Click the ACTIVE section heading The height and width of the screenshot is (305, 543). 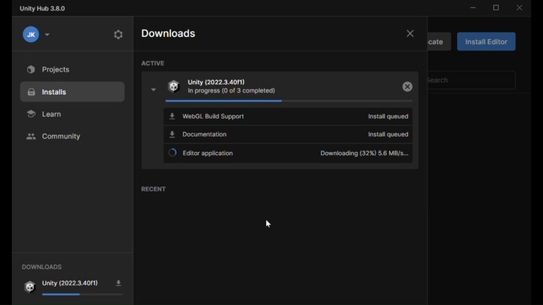click(152, 63)
